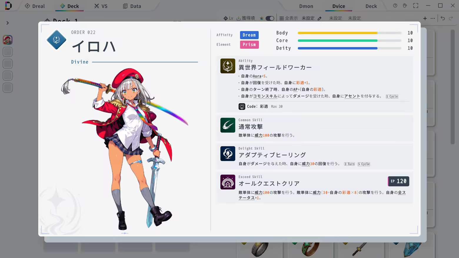Open the Lv sort option

point(228,18)
